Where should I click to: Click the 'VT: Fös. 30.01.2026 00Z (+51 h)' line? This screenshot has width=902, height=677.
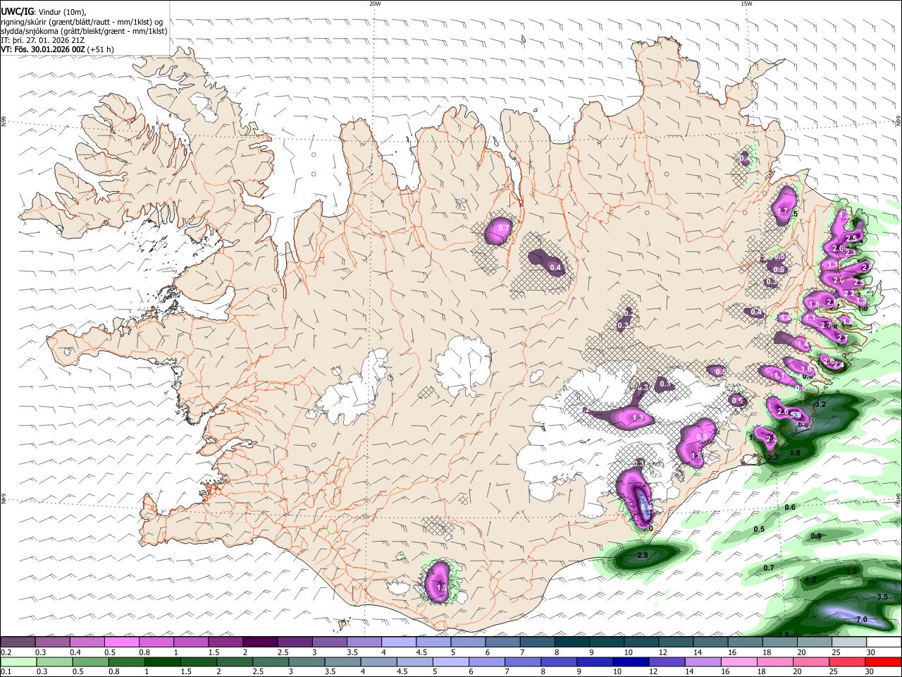57,50
